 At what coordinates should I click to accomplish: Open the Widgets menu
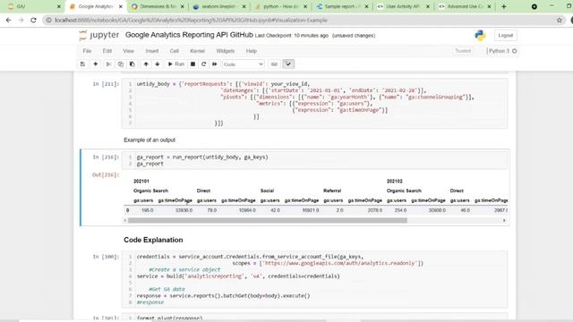tap(225, 51)
